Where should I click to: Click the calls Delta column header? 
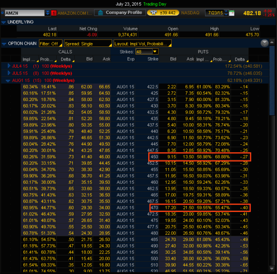coord(66,59)
